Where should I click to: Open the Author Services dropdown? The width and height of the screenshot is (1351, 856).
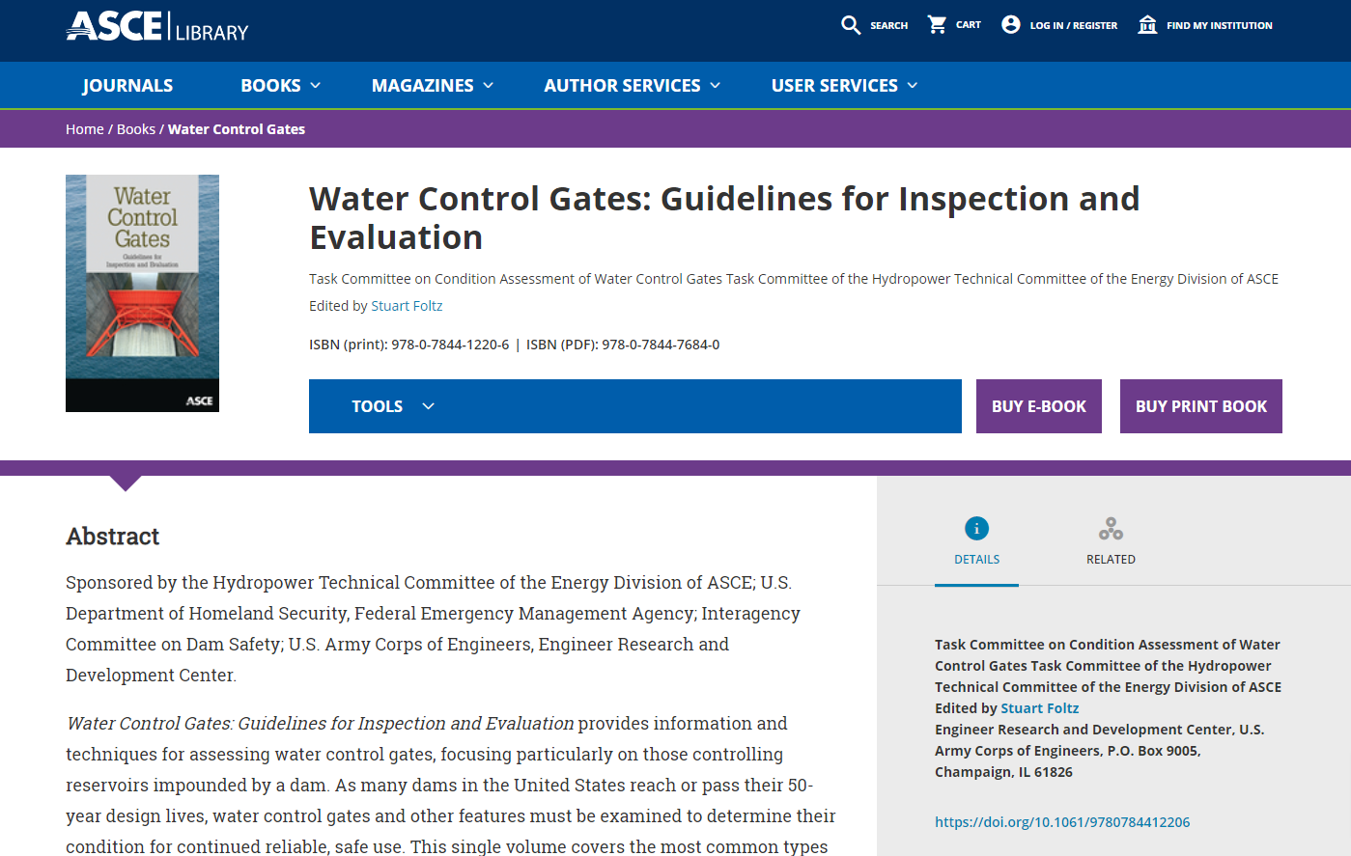coord(633,86)
